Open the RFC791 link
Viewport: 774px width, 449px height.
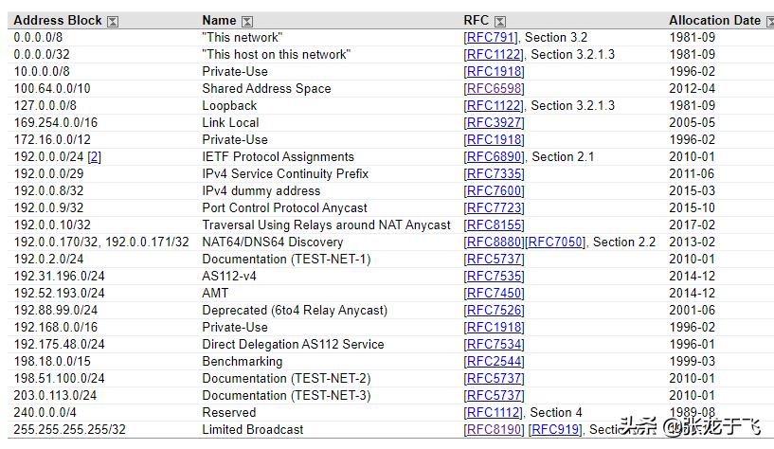tap(493, 38)
